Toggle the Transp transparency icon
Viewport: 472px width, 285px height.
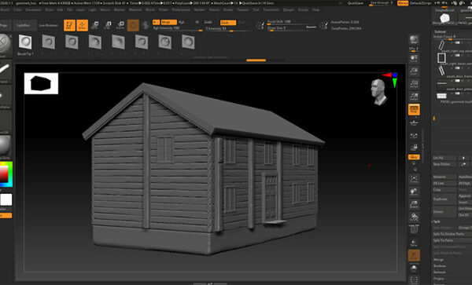414,243
